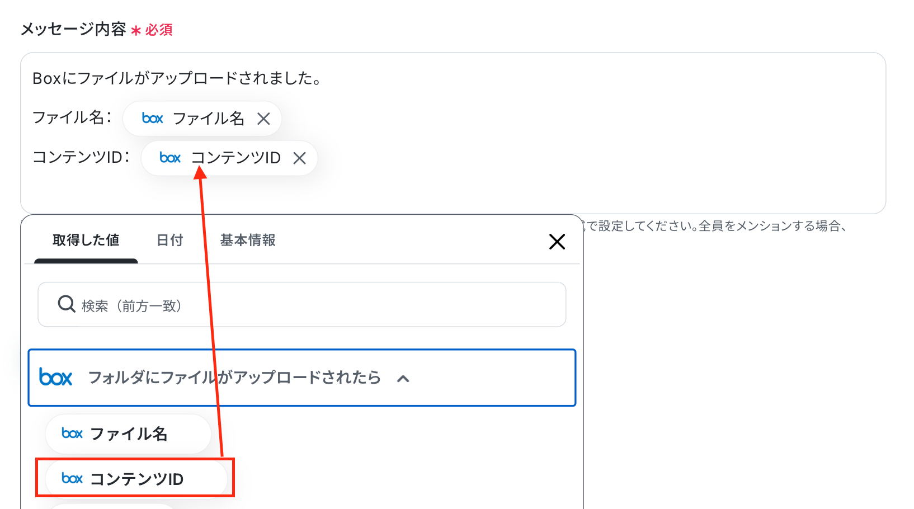This screenshot has width=914, height=509.
Task: Insert the ファイル名 value from the list
Action: coord(128,434)
